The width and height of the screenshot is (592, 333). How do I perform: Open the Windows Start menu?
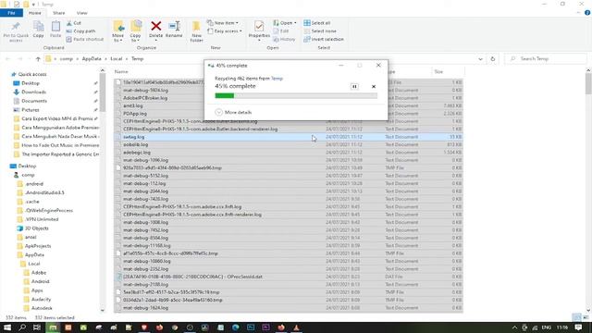7,327
